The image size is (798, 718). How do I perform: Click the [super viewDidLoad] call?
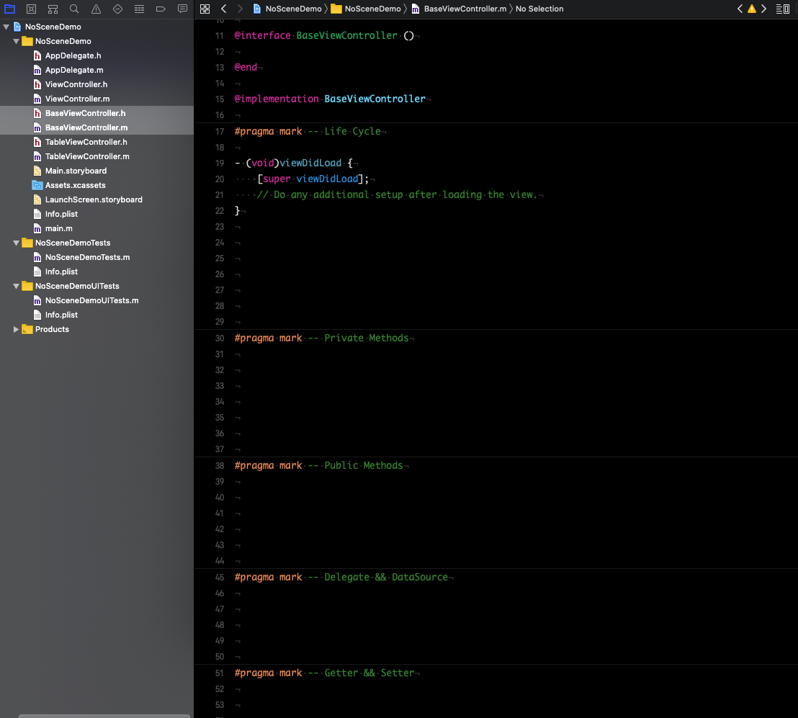click(x=313, y=179)
